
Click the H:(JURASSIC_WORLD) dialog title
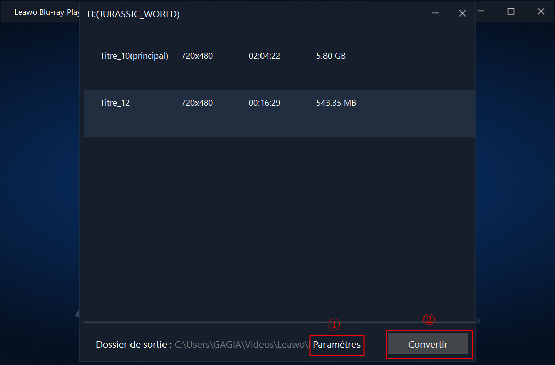134,14
